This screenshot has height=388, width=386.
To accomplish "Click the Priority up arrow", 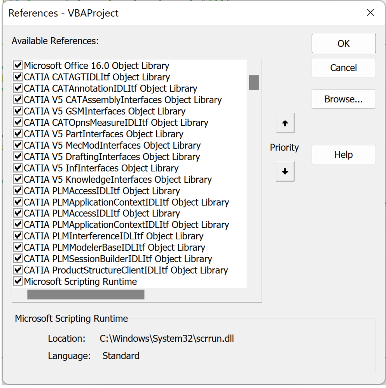I will pos(285,123).
